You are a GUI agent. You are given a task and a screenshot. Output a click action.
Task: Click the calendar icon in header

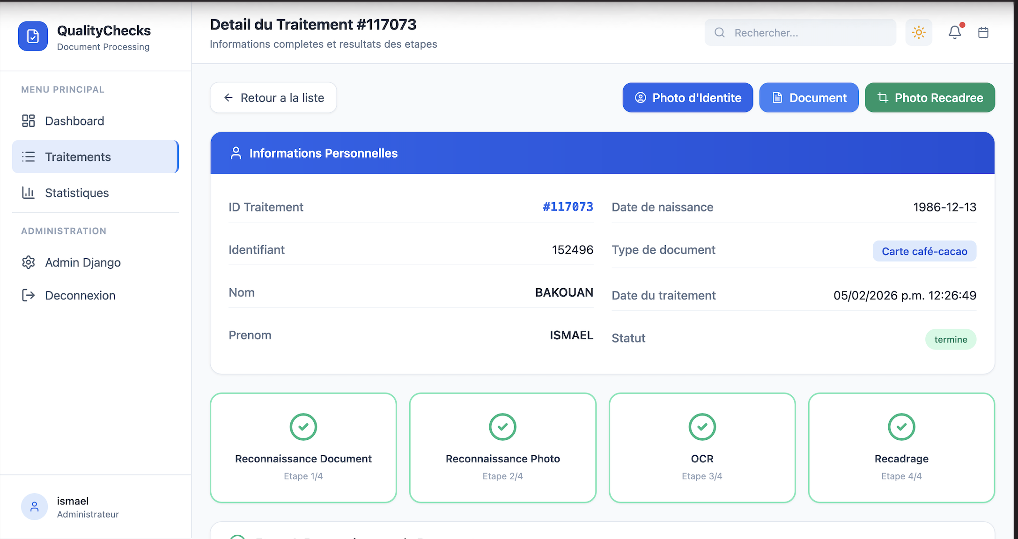[983, 32]
